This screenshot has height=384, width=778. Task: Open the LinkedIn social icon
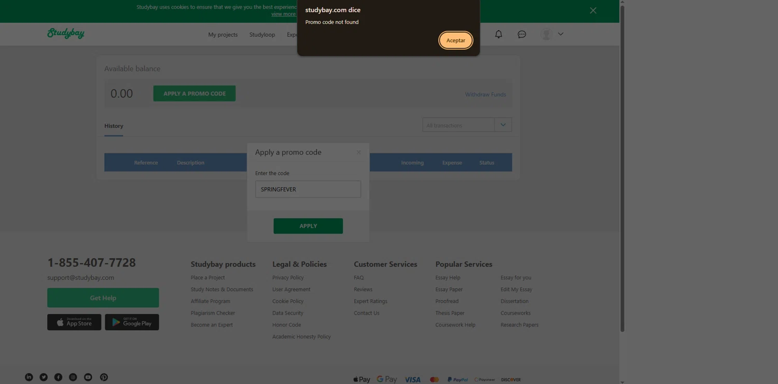tap(29, 377)
